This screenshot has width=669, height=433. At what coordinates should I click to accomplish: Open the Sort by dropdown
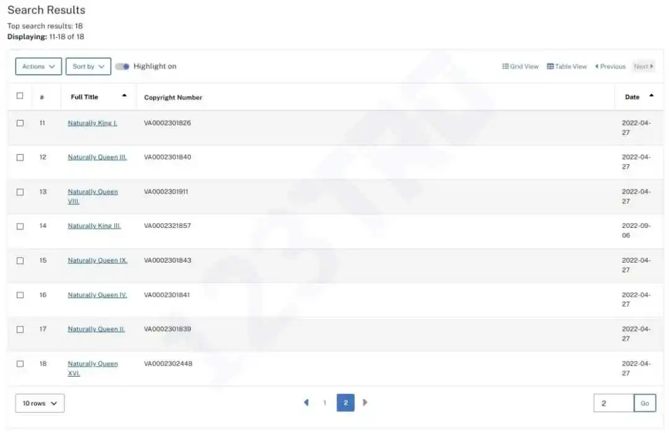click(x=89, y=66)
